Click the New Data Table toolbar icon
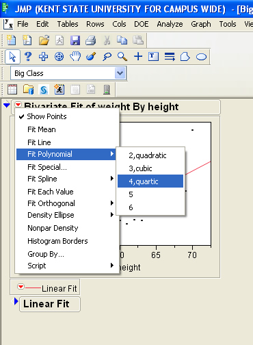Screen dimensions: 253x345 click(12, 40)
